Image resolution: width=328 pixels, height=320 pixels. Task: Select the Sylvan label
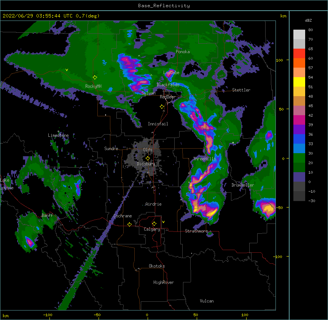click(148, 93)
